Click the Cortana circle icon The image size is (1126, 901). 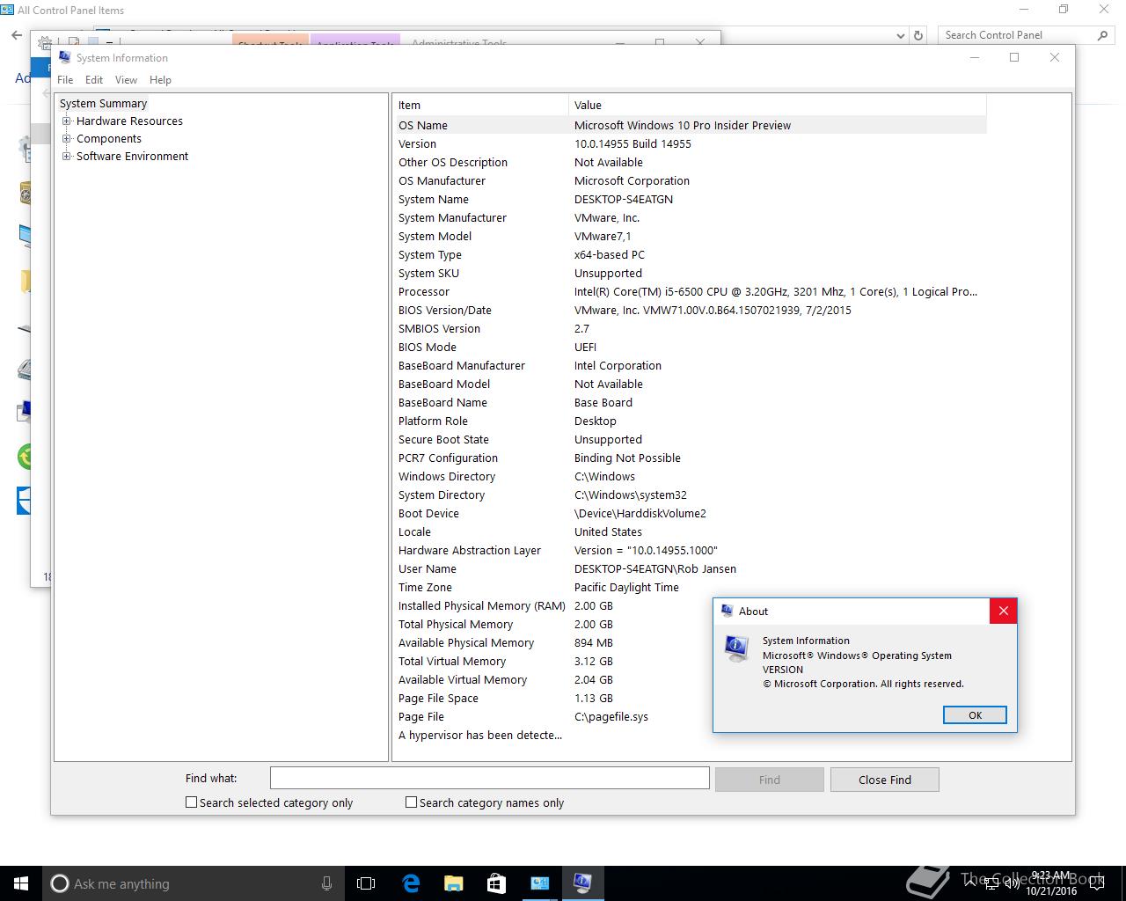tap(60, 883)
